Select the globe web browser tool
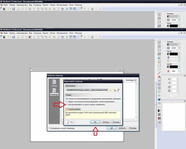The width and height of the screenshot is (186, 149). click(x=159, y=99)
